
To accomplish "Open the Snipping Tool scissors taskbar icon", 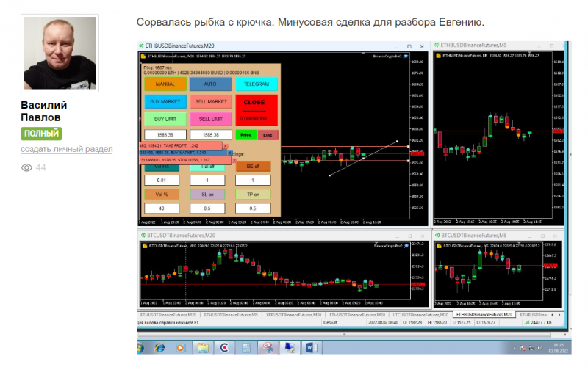I will coord(268,348).
